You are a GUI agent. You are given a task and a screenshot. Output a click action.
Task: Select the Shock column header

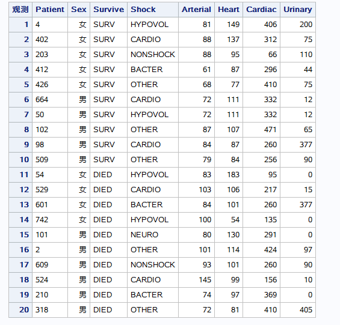click(153, 10)
